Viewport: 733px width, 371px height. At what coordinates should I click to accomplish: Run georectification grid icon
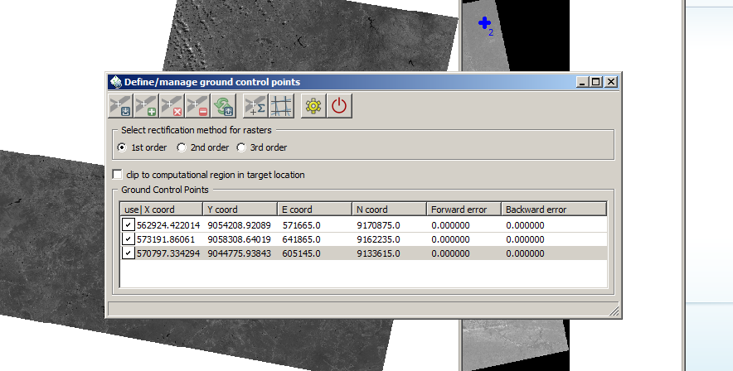point(281,106)
